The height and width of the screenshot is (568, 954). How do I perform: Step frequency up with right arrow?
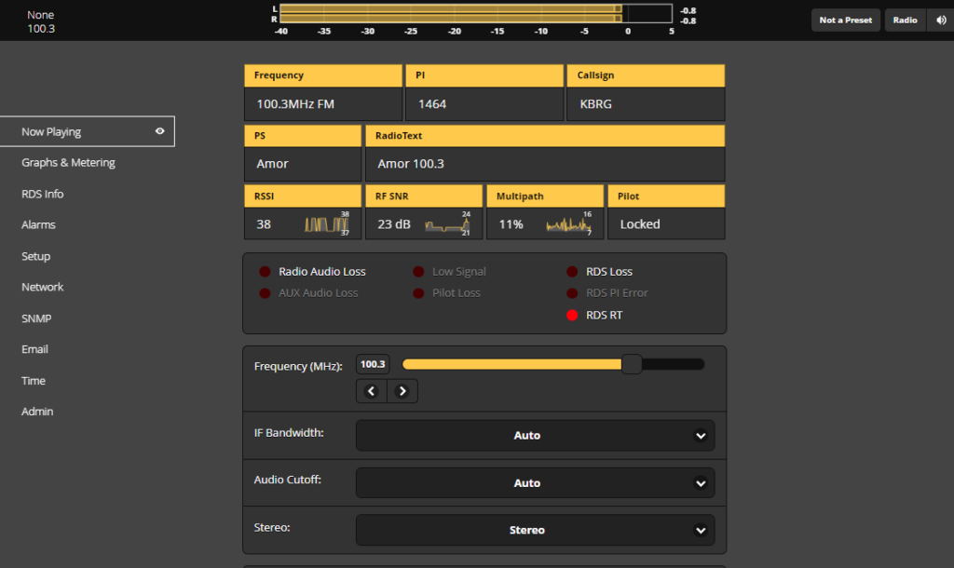pyautogui.click(x=402, y=391)
